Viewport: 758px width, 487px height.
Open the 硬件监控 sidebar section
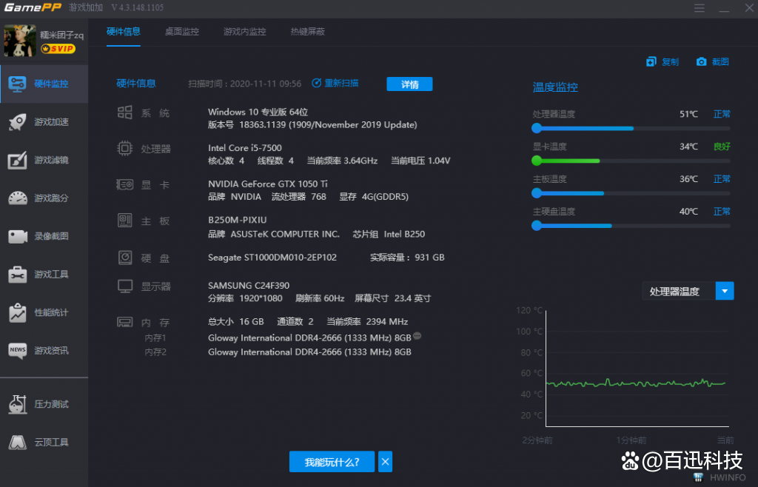tap(44, 84)
